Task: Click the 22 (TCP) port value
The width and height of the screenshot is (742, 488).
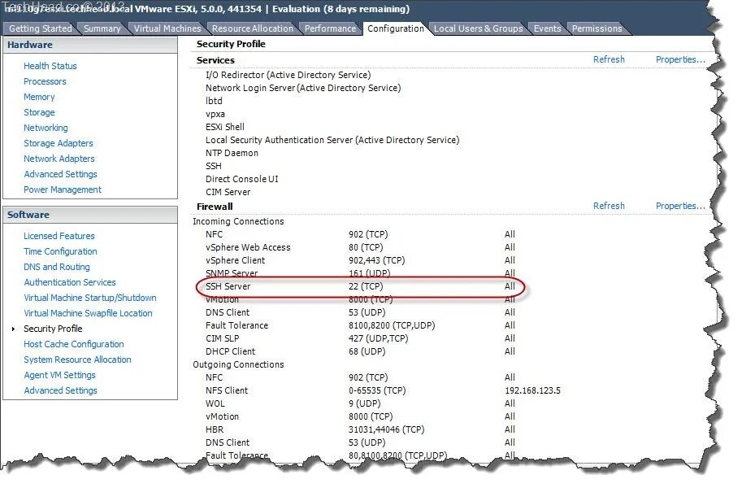Action: pos(366,286)
